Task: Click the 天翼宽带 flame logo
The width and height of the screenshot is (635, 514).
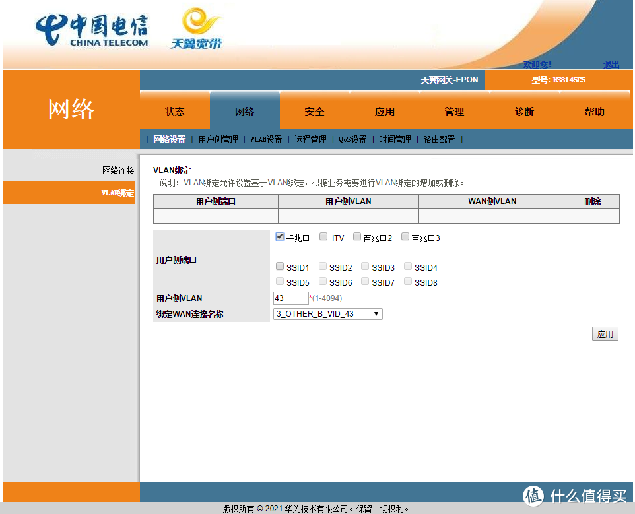Action: coord(195,29)
